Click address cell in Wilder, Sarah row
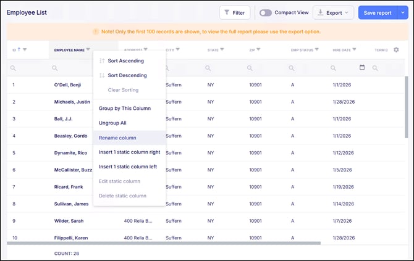Screen dimensions: 414x261 point(138,221)
